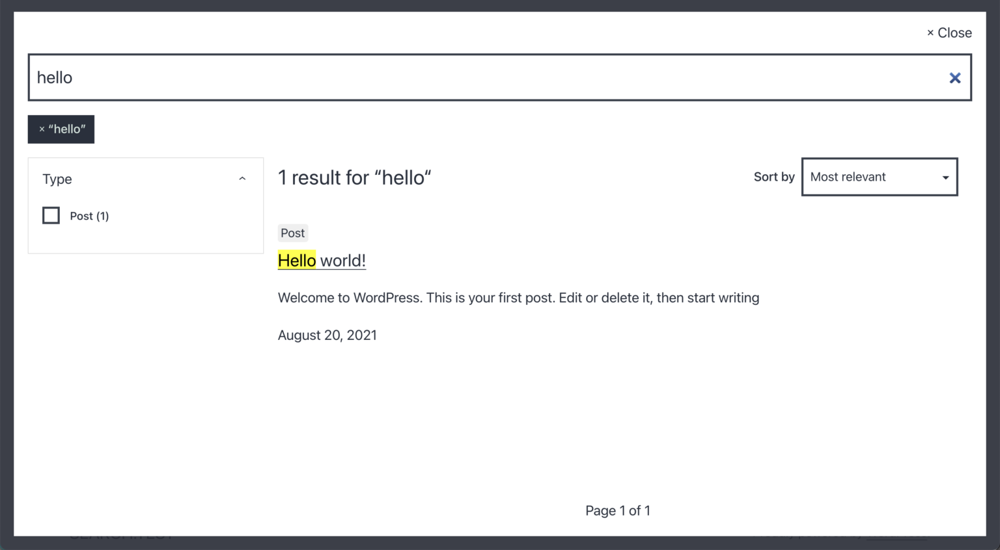
Task: Clear the search box with the blue X icon
Action: 954,77
